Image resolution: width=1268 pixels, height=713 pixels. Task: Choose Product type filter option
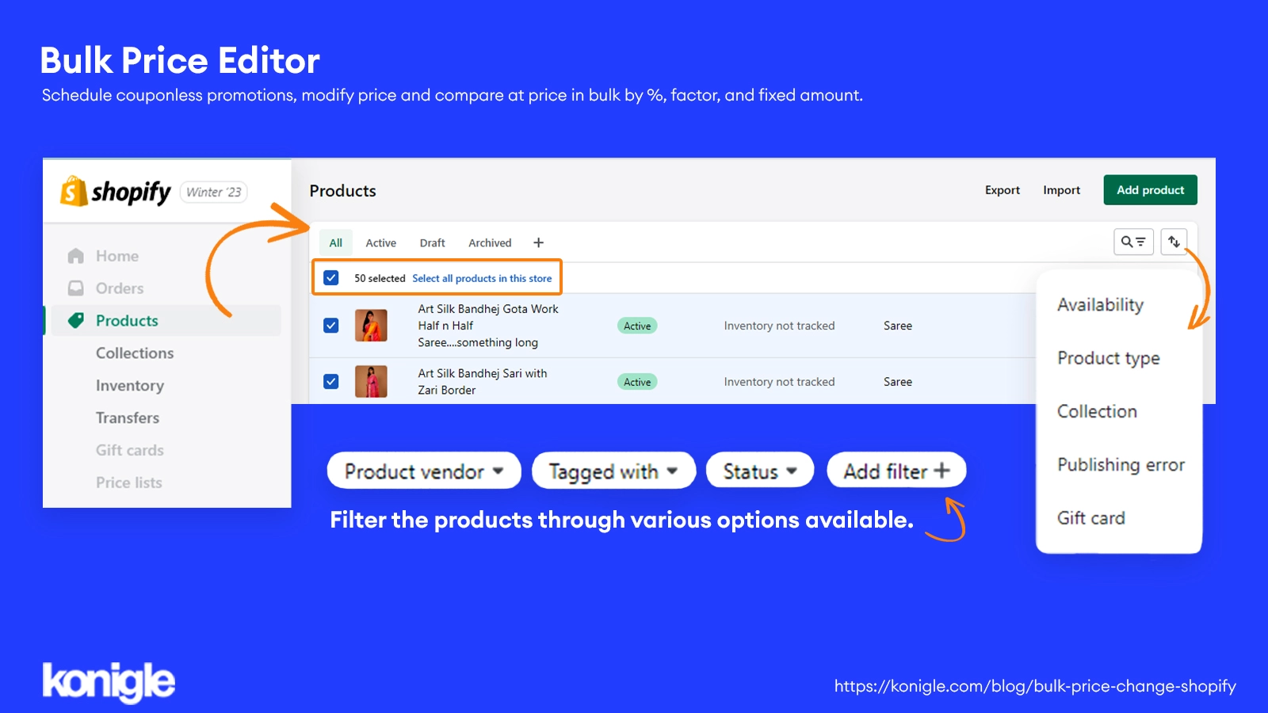coord(1108,358)
